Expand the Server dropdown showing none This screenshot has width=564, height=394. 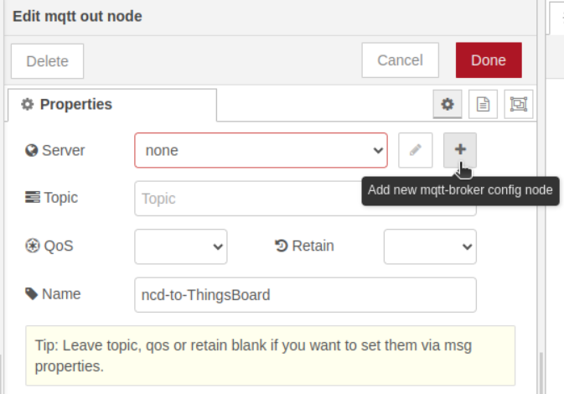tap(261, 151)
